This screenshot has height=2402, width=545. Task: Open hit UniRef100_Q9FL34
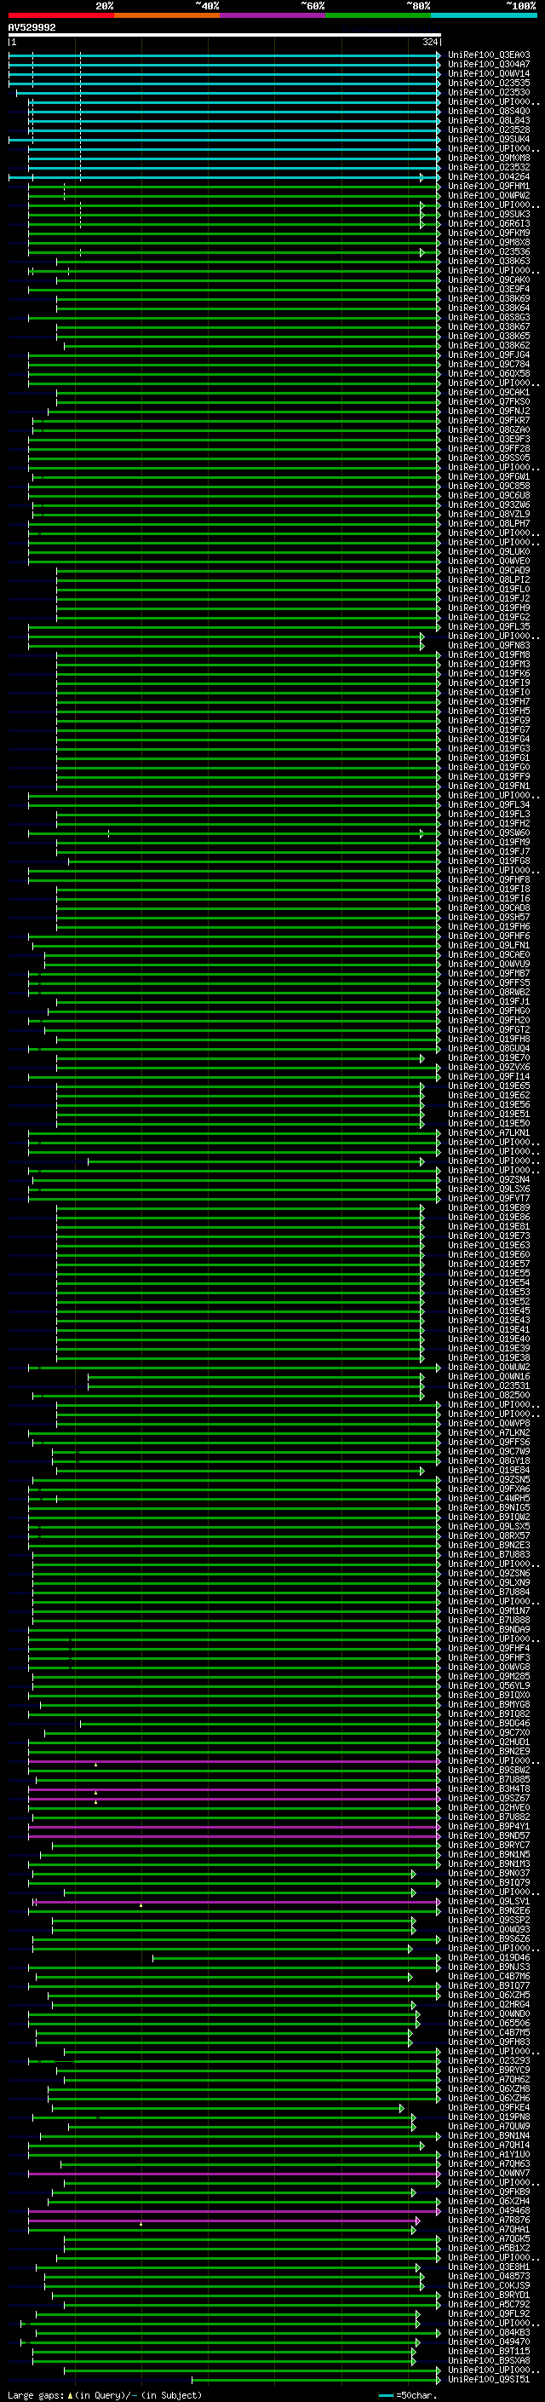coord(488,804)
